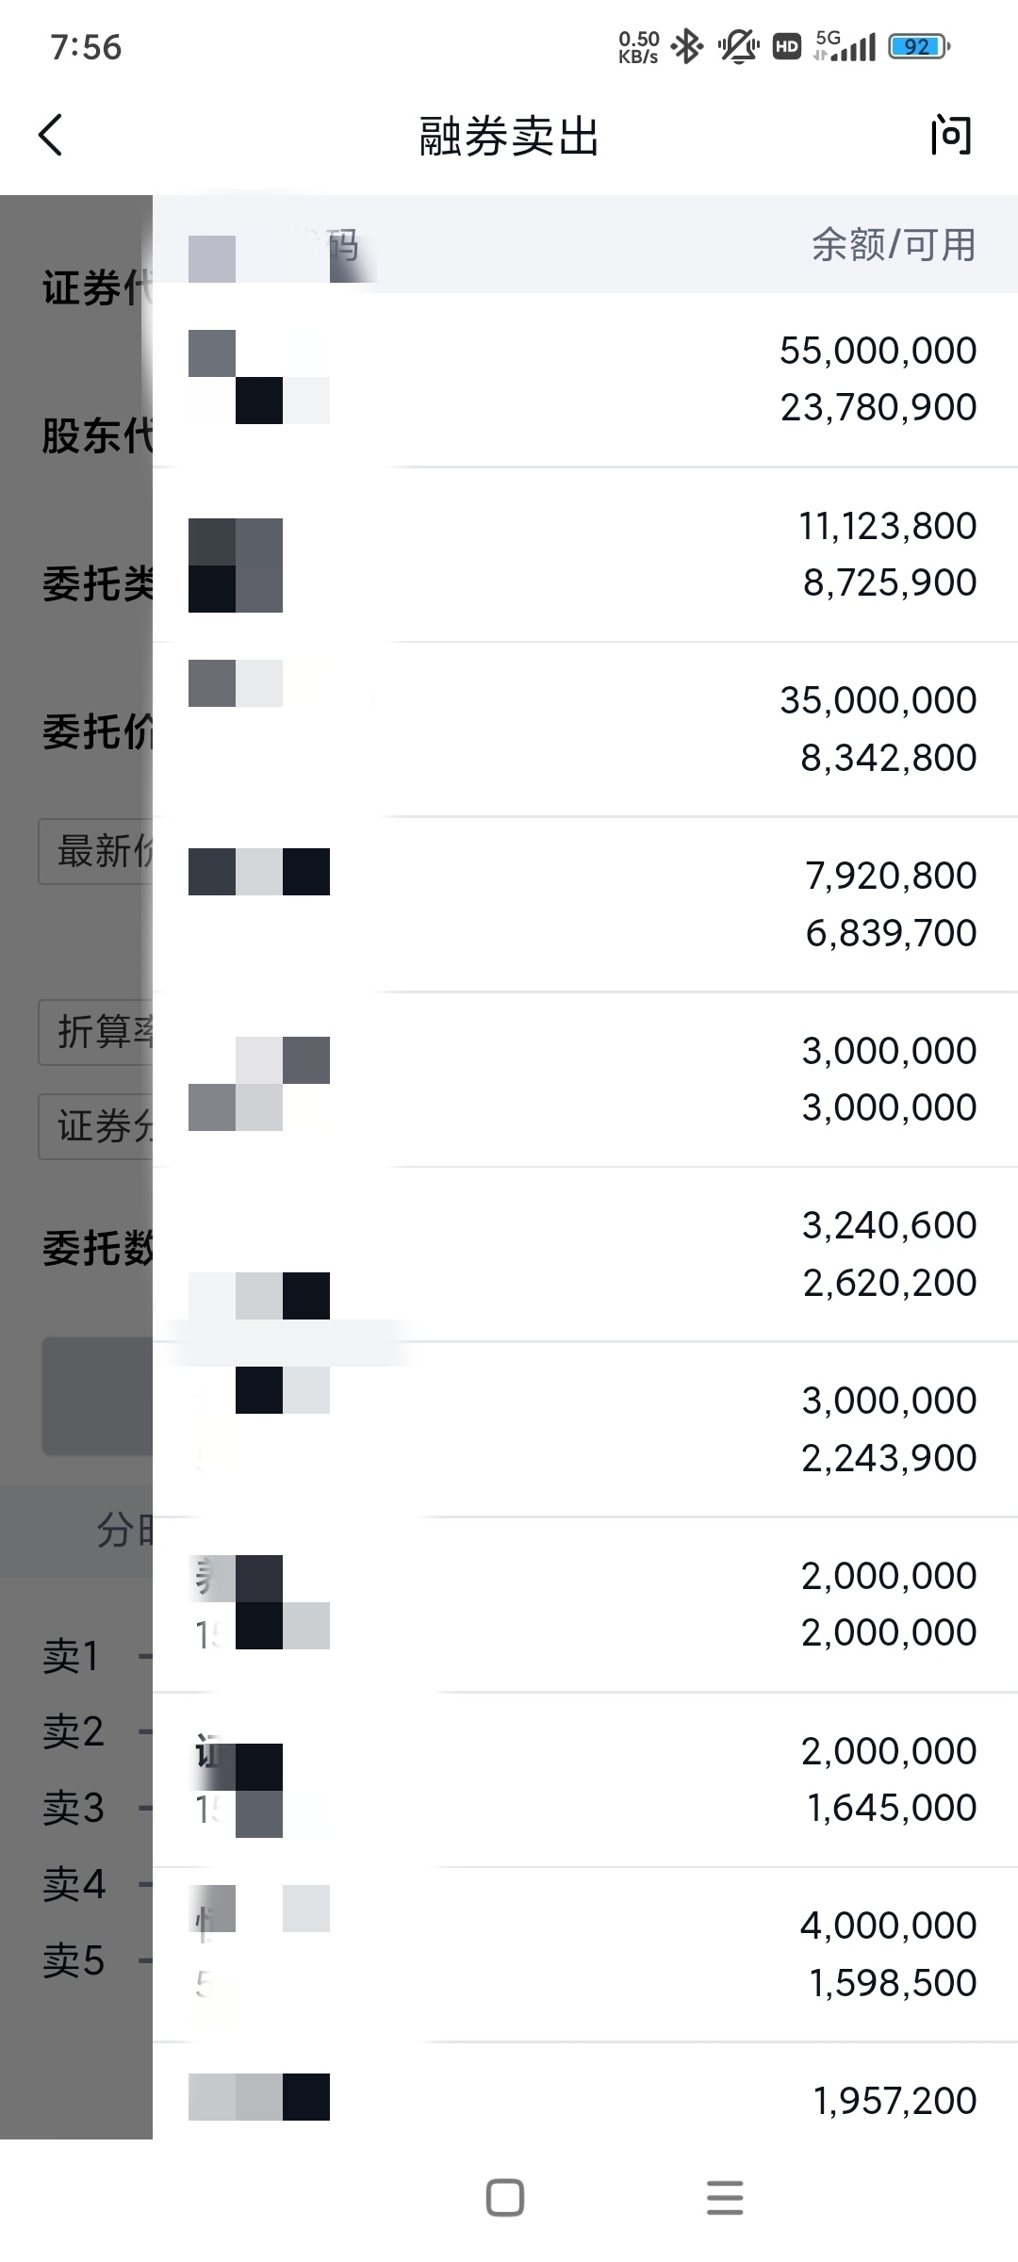Choose the security with 35,000,000 balance

[585, 729]
